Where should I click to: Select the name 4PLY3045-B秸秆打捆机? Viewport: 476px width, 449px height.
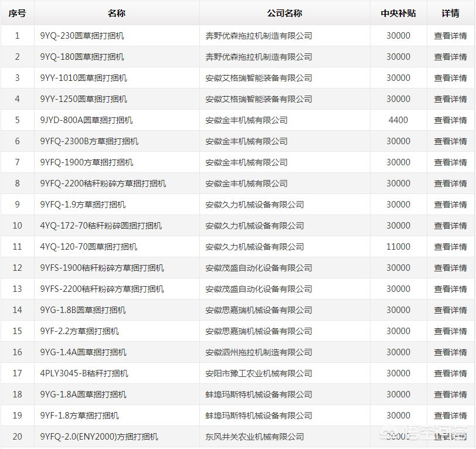tap(84, 373)
